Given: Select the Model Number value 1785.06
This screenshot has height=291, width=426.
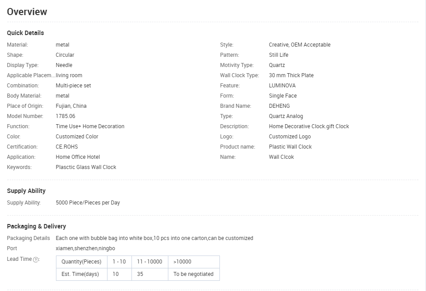Looking at the screenshot, I should [x=65, y=116].
